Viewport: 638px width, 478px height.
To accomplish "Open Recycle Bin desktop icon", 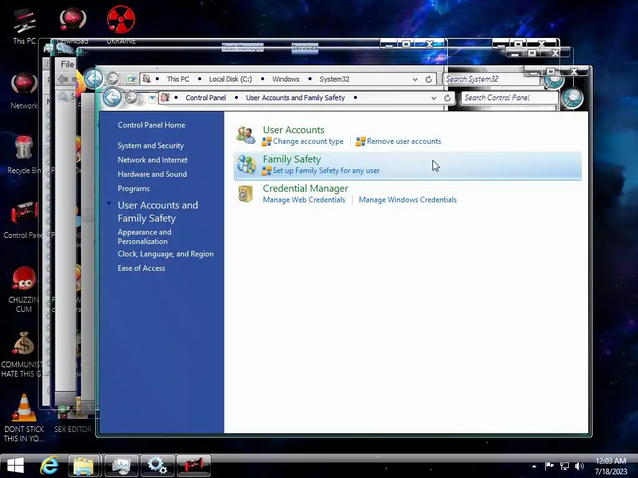I will pyautogui.click(x=24, y=155).
